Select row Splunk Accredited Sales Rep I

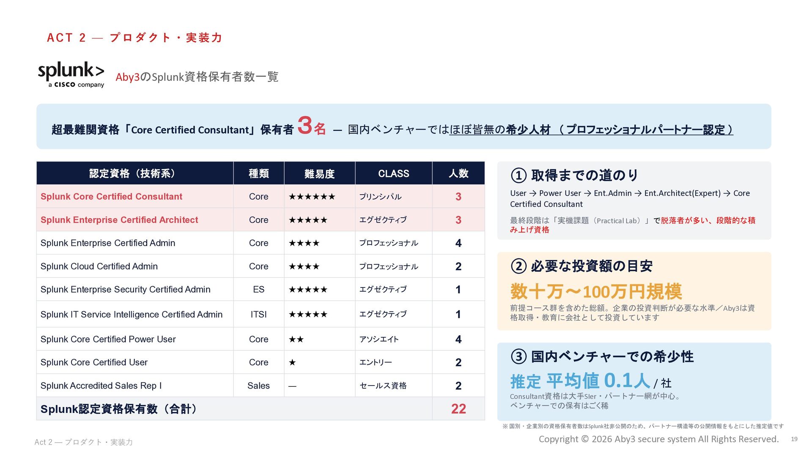[261, 385]
